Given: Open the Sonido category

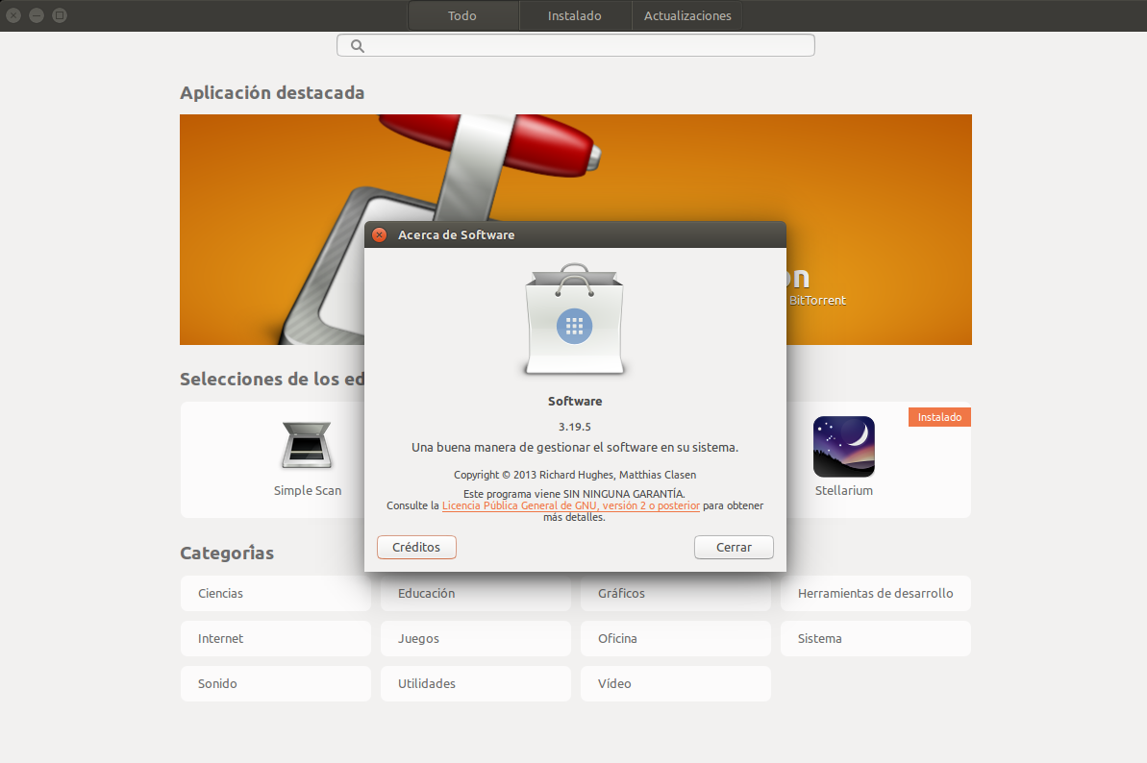Looking at the screenshot, I should 275,684.
